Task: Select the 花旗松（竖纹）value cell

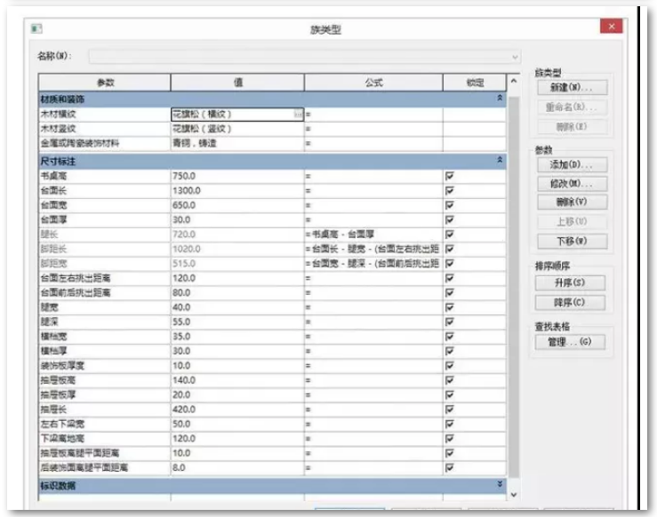Action: point(237,129)
